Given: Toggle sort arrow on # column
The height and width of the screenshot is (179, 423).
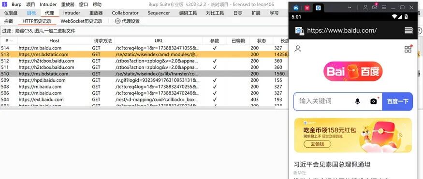Looking at the screenshot, I should (11, 41).
